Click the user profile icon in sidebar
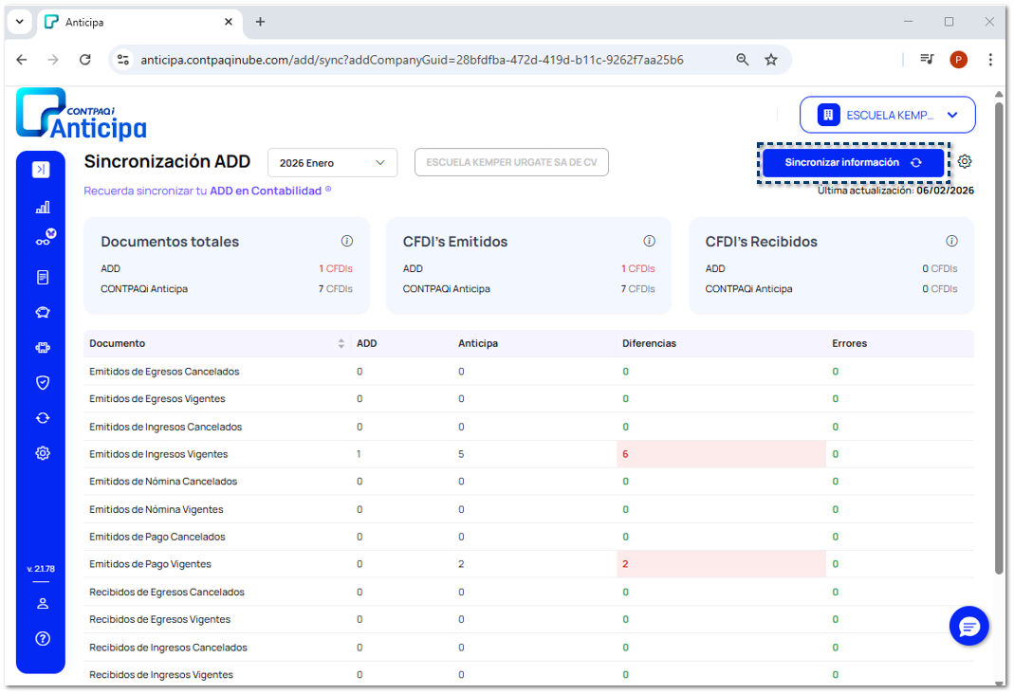The height and width of the screenshot is (694, 1014). point(43,604)
